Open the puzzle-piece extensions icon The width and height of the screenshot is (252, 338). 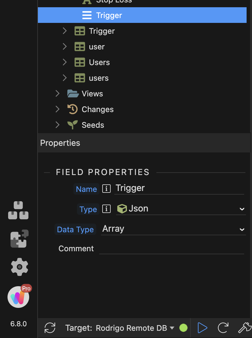click(x=20, y=239)
